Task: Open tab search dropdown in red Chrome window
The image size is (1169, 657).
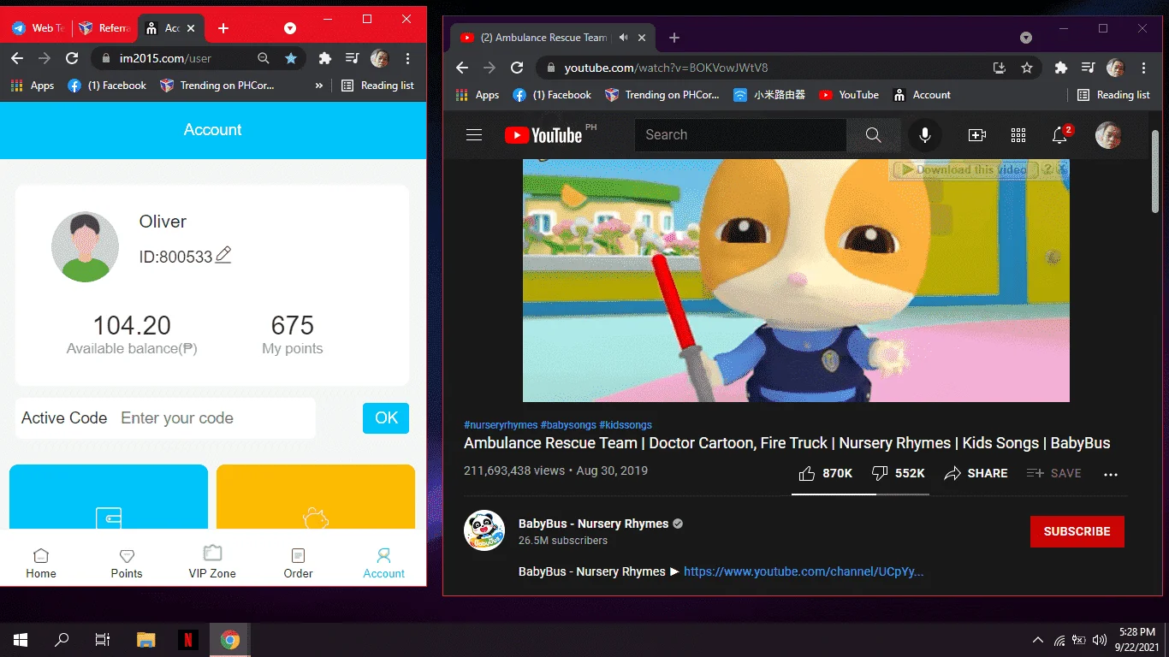Action: click(290, 28)
